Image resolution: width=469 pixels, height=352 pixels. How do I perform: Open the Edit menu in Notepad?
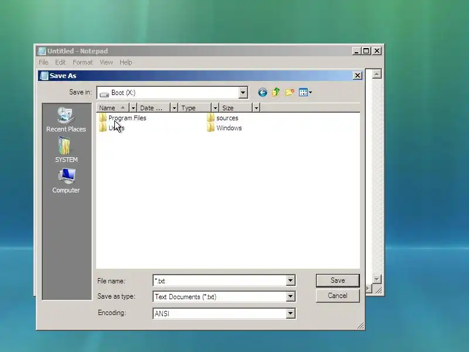pos(60,62)
